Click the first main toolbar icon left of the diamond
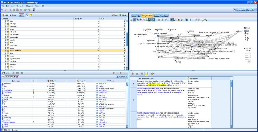This screenshot has width=258, height=132. (x=2, y=10)
